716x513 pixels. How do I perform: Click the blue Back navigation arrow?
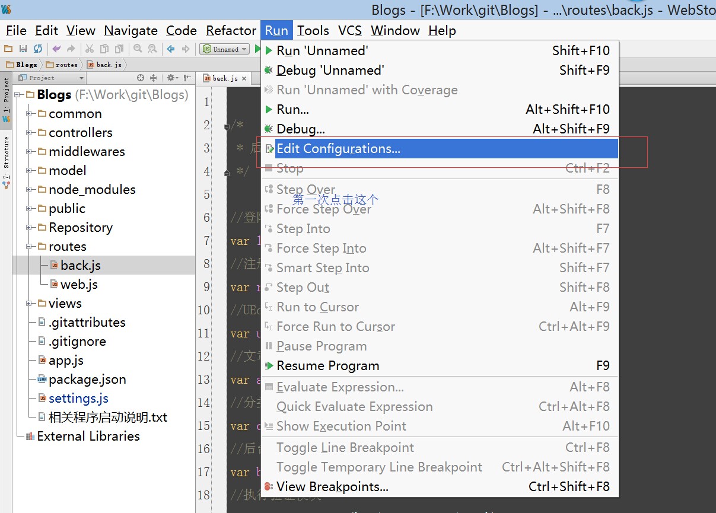(171, 49)
